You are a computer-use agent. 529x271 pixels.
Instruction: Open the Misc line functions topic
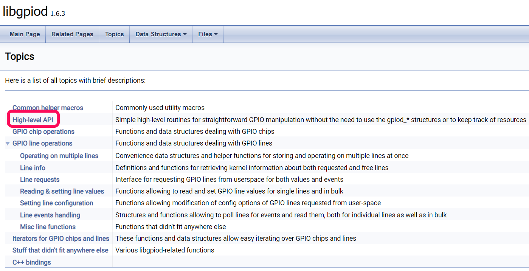click(48, 227)
